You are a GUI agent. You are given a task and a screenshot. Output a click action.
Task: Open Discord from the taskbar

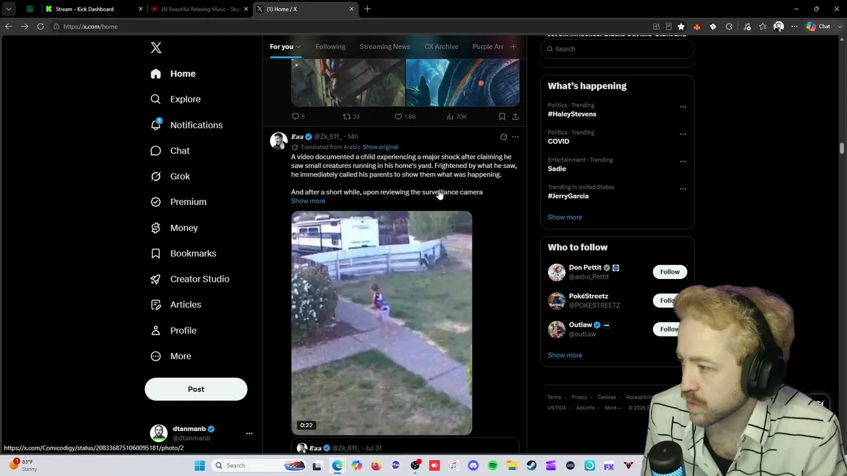(x=473, y=465)
